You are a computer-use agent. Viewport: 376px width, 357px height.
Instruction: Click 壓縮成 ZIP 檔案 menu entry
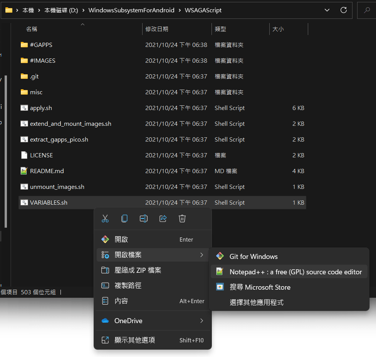[x=138, y=270]
